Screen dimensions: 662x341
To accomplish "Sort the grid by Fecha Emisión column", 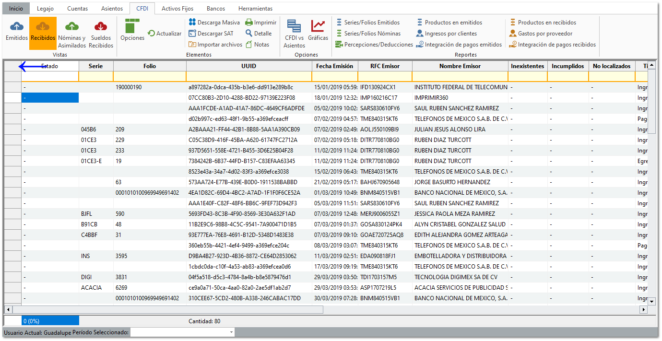I will point(335,66).
